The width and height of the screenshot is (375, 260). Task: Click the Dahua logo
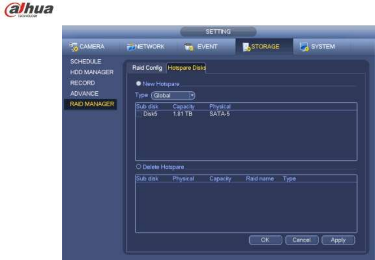point(29,10)
